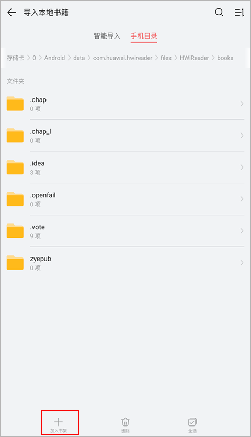Switch to the 智能导入 tab
Image resolution: width=251 pixels, height=437 pixels.
tap(107, 36)
